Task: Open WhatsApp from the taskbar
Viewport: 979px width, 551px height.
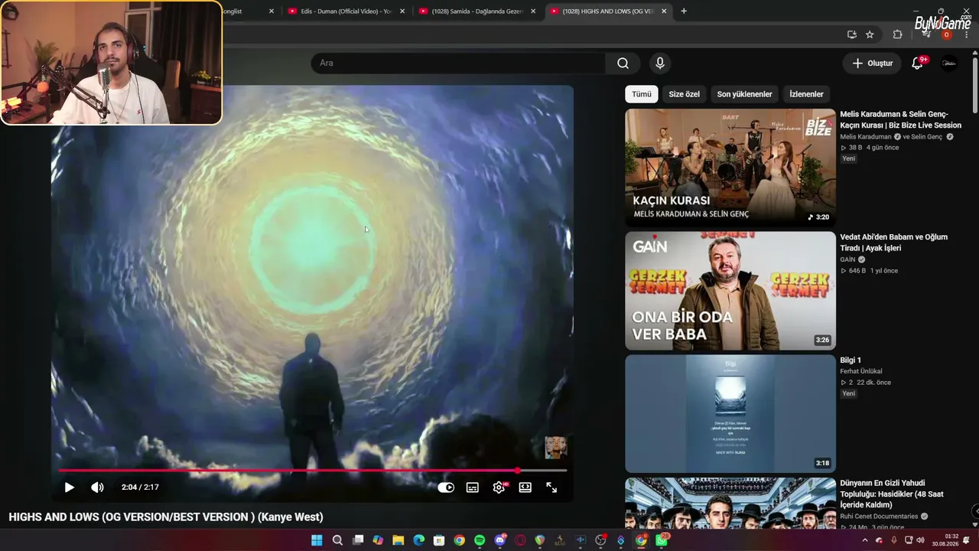Action: coord(662,540)
